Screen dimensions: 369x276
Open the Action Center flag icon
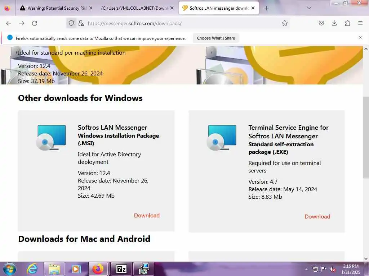coord(324,269)
